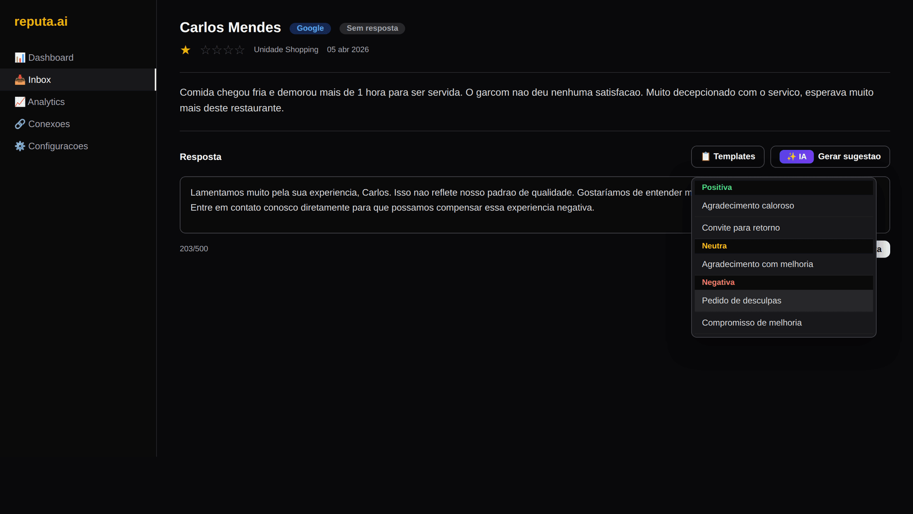
Task: Click the Configuracoes gear icon
Action: [20, 146]
